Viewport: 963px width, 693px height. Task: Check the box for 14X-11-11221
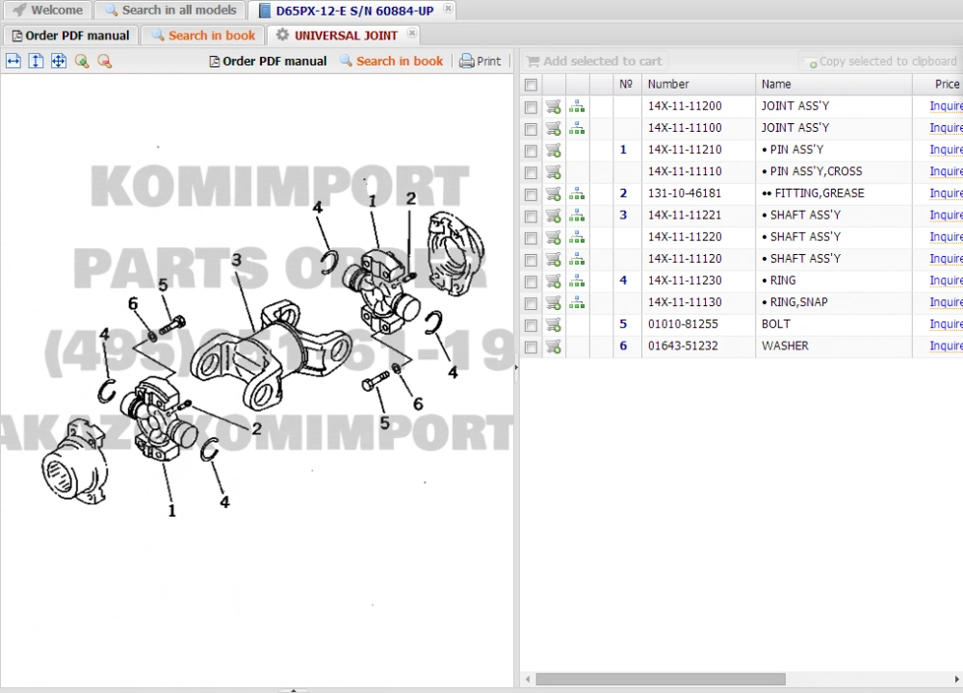click(532, 216)
